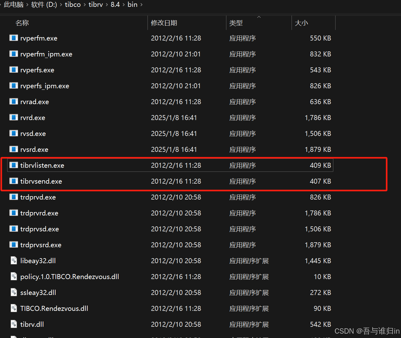
Task: Select the file name policy.1.0.TIBCO.Rendezvous.dll
Action: [70, 277]
